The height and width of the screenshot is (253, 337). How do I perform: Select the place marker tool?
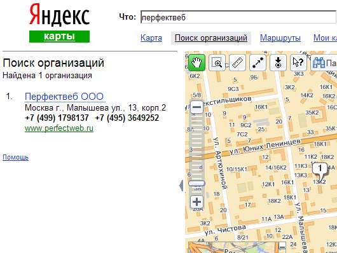pyautogui.click(x=278, y=63)
